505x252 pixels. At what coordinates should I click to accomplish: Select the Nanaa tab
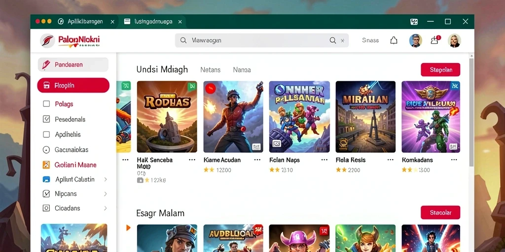[x=242, y=70]
